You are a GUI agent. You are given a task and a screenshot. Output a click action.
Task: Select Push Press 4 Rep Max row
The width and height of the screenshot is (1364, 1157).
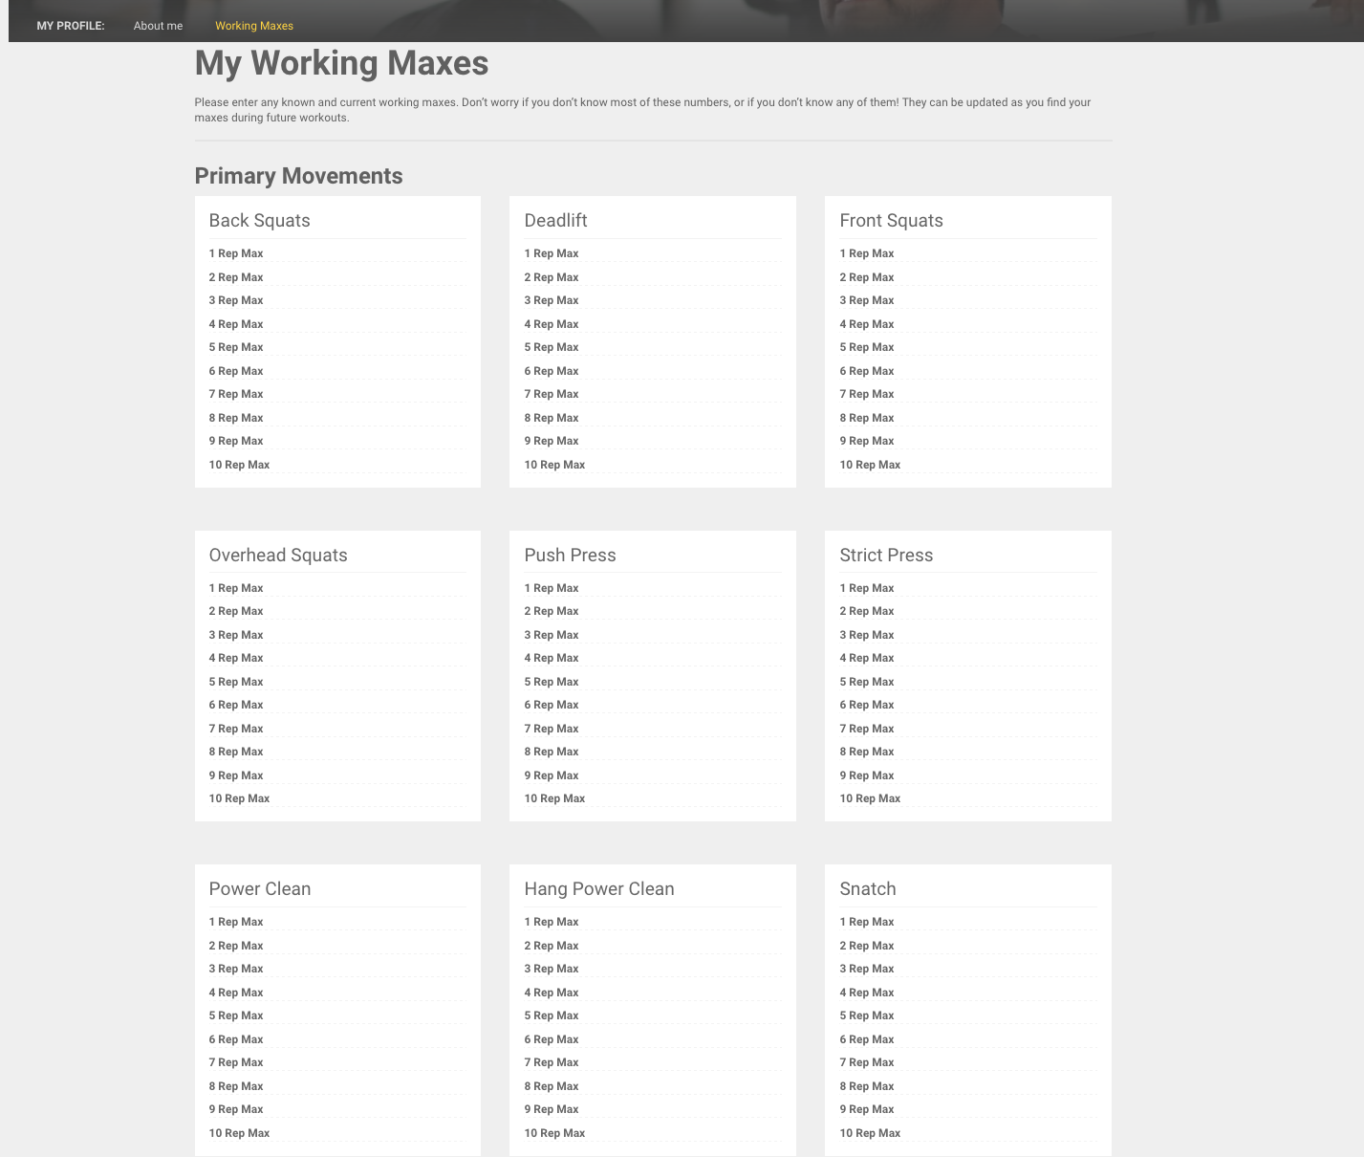[653, 658]
